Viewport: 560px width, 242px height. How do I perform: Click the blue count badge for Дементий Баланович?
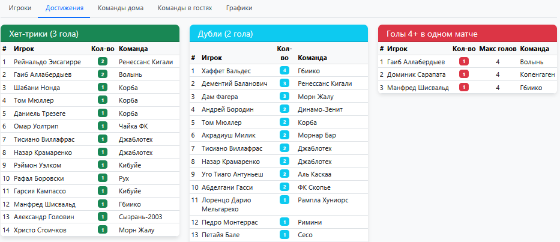pos(285,83)
